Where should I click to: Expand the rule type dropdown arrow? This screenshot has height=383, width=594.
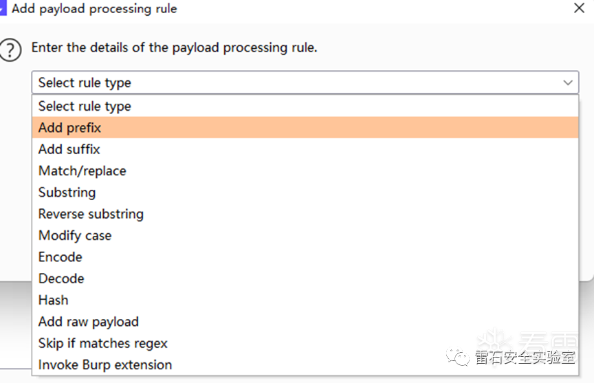(x=568, y=83)
